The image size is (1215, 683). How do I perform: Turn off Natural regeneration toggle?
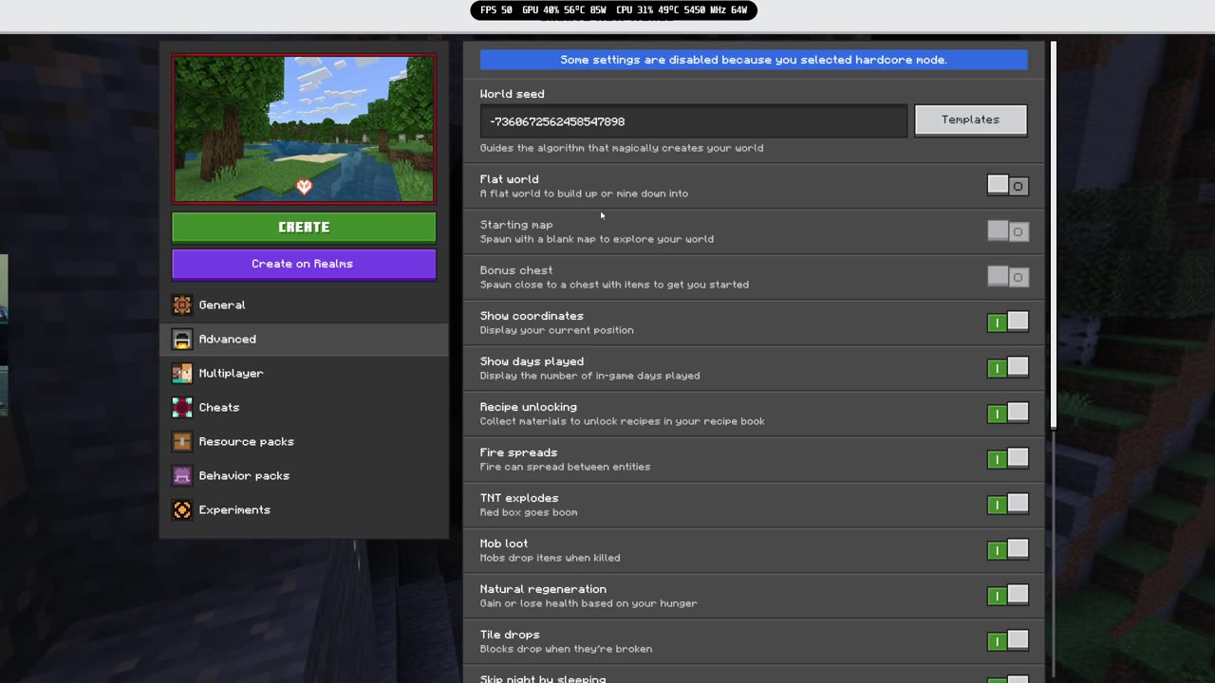(x=1007, y=596)
